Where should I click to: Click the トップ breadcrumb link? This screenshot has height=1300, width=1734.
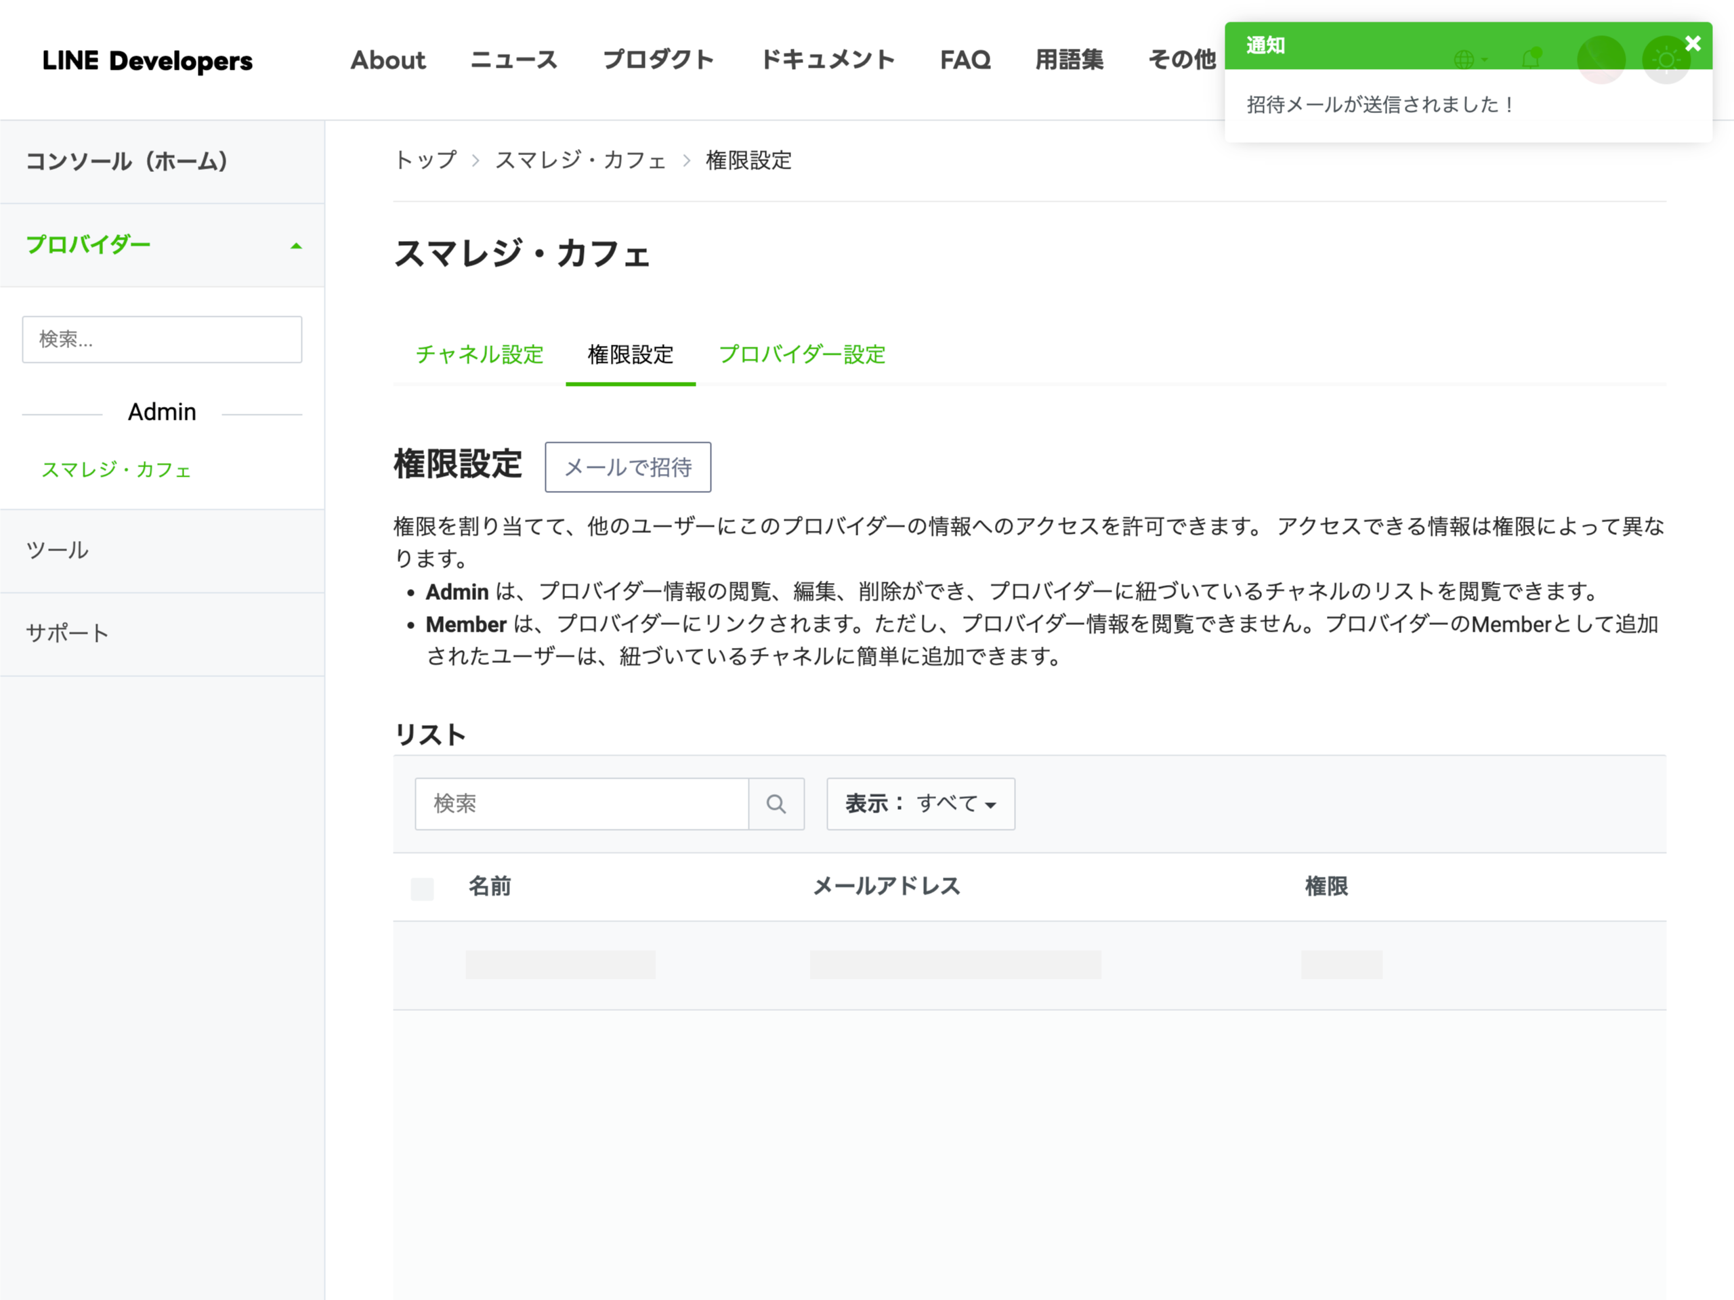click(425, 160)
